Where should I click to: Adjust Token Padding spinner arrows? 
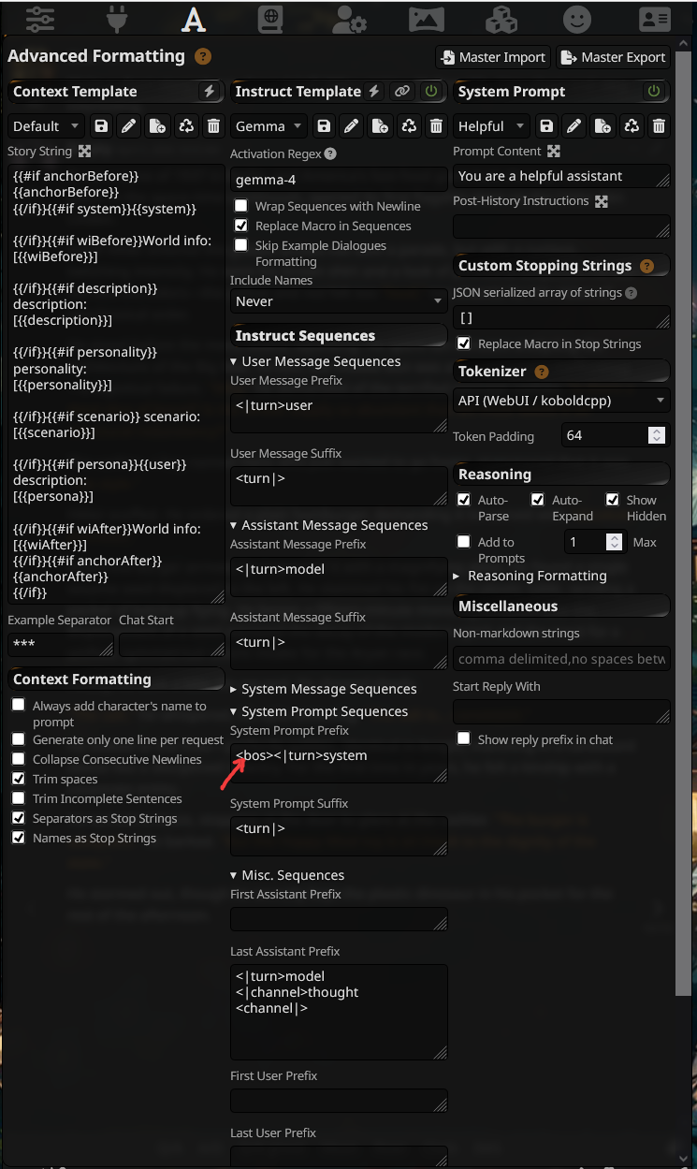657,435
